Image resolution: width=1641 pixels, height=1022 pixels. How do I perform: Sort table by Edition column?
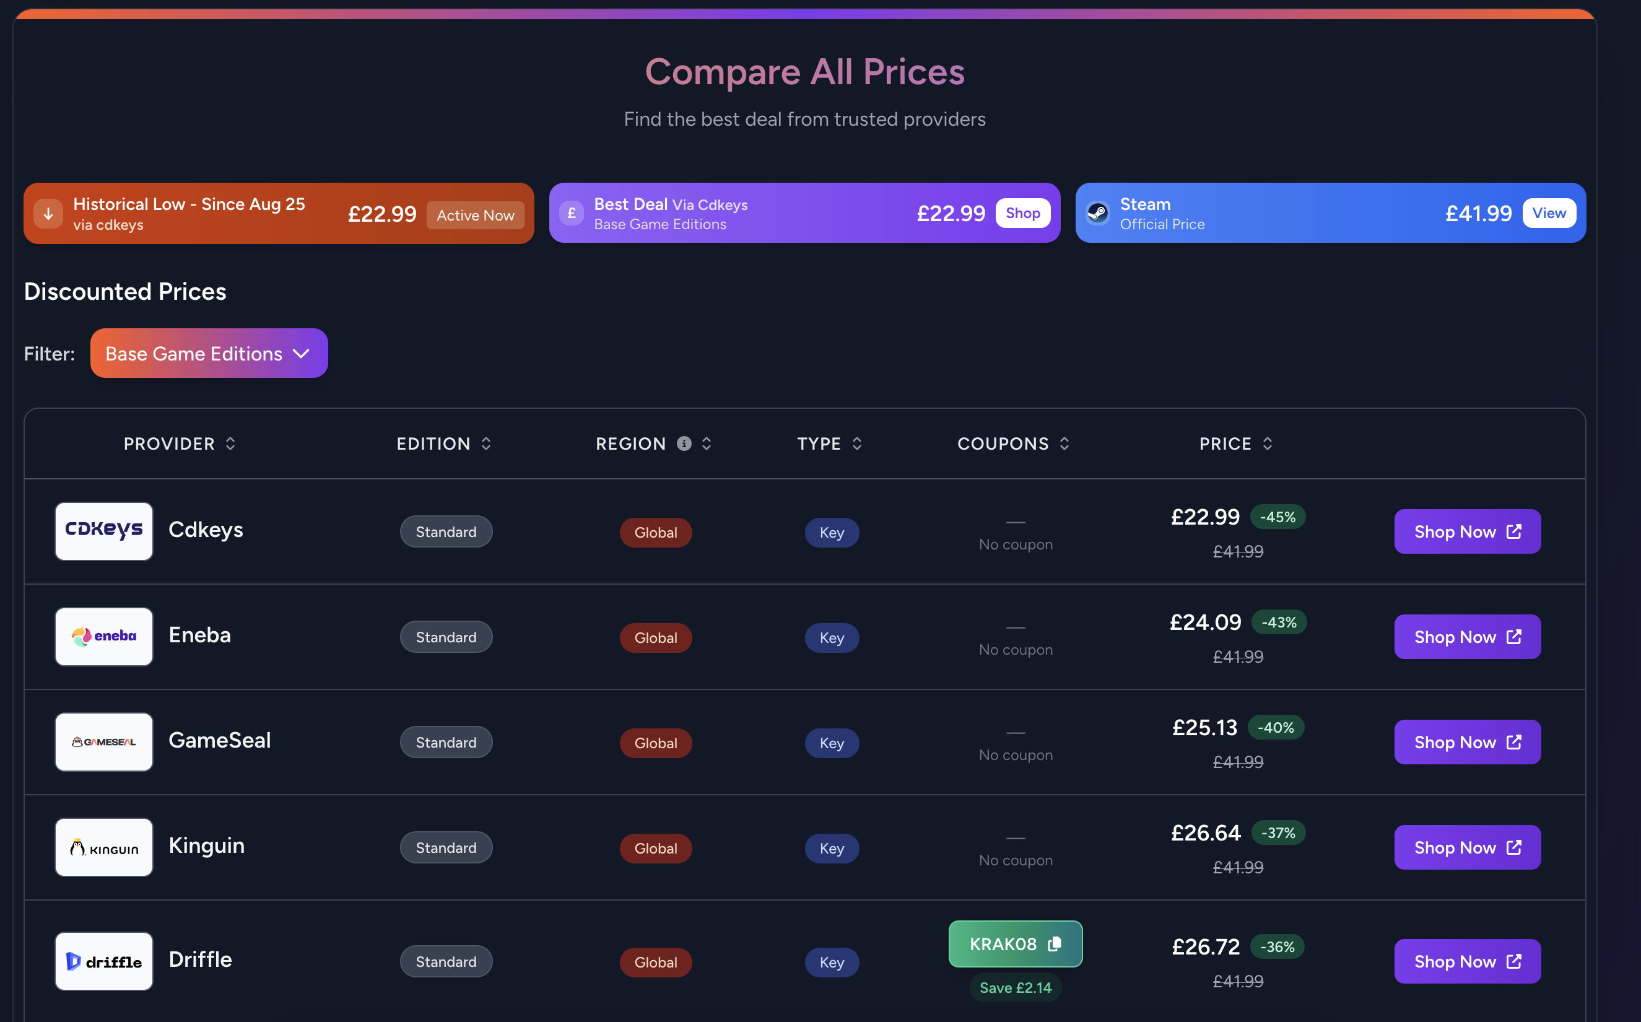pos(443,443)
